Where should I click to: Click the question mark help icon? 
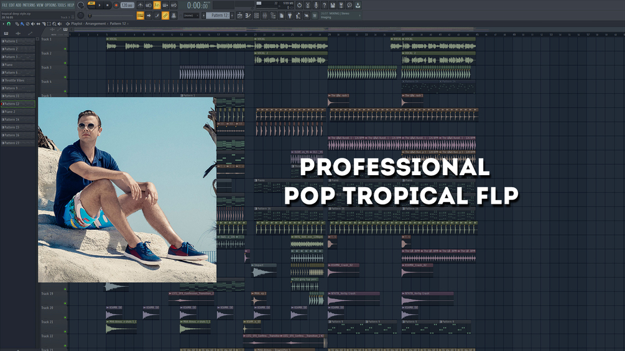[325, 5]
